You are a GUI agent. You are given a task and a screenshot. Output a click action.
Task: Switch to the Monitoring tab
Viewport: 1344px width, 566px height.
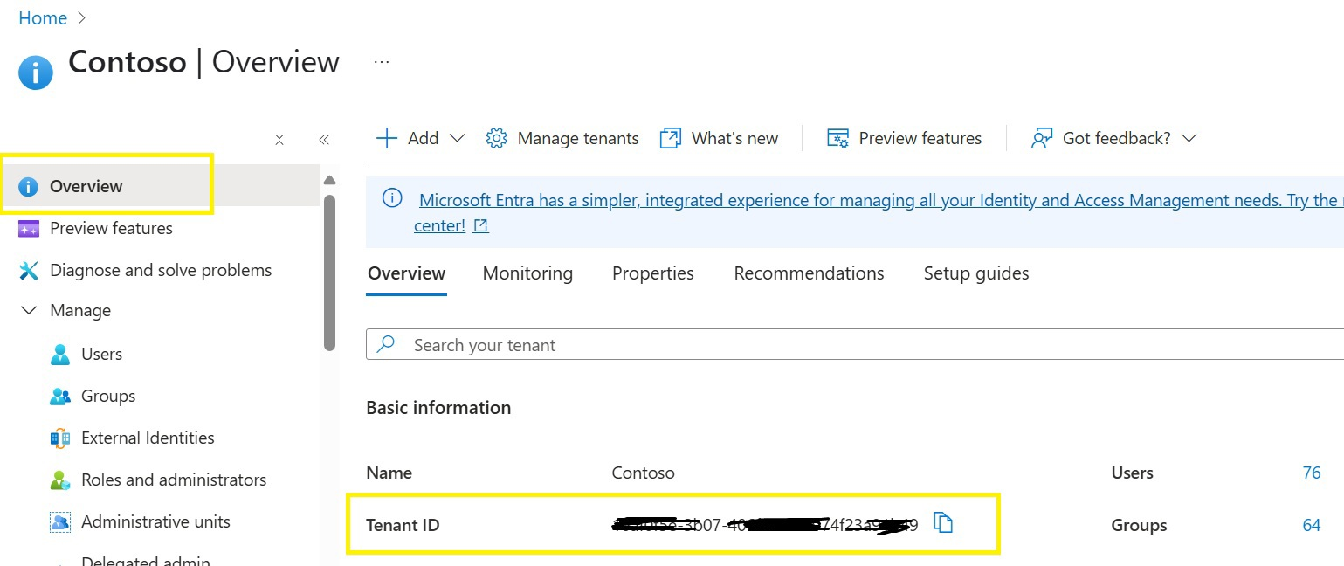coord(527,273)
